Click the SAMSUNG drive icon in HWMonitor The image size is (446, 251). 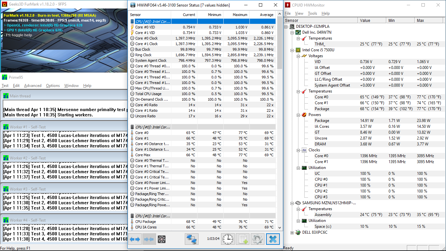pos(298,203)
